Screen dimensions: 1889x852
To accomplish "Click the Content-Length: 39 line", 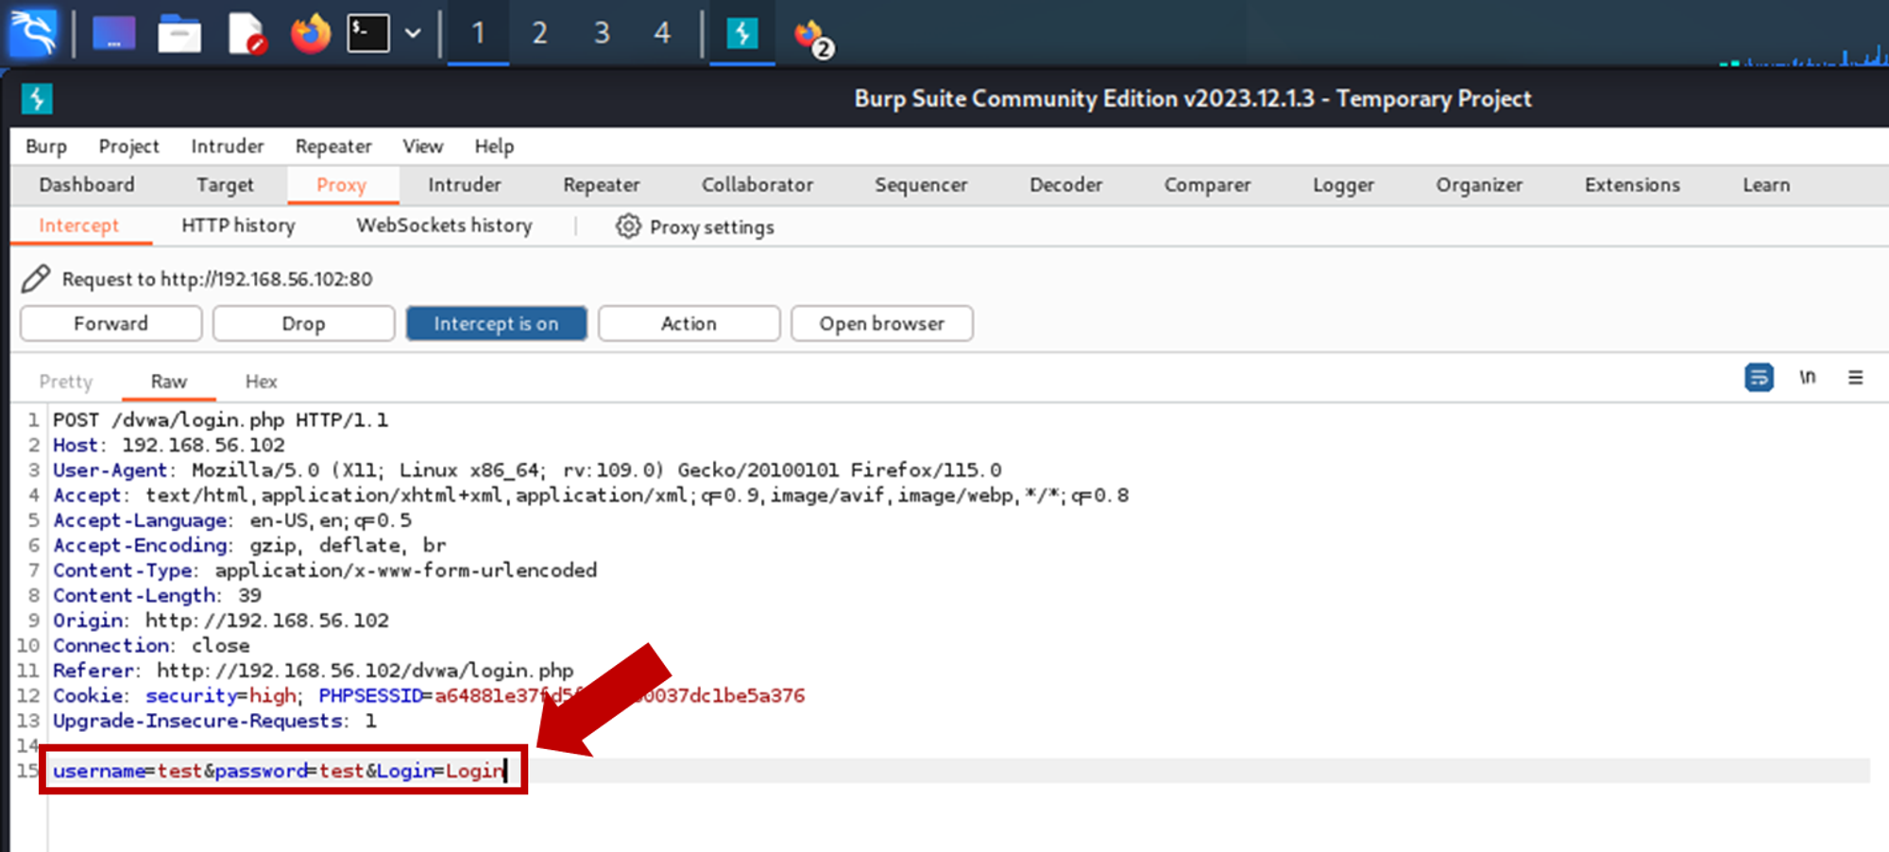I will tap(157, 595).
